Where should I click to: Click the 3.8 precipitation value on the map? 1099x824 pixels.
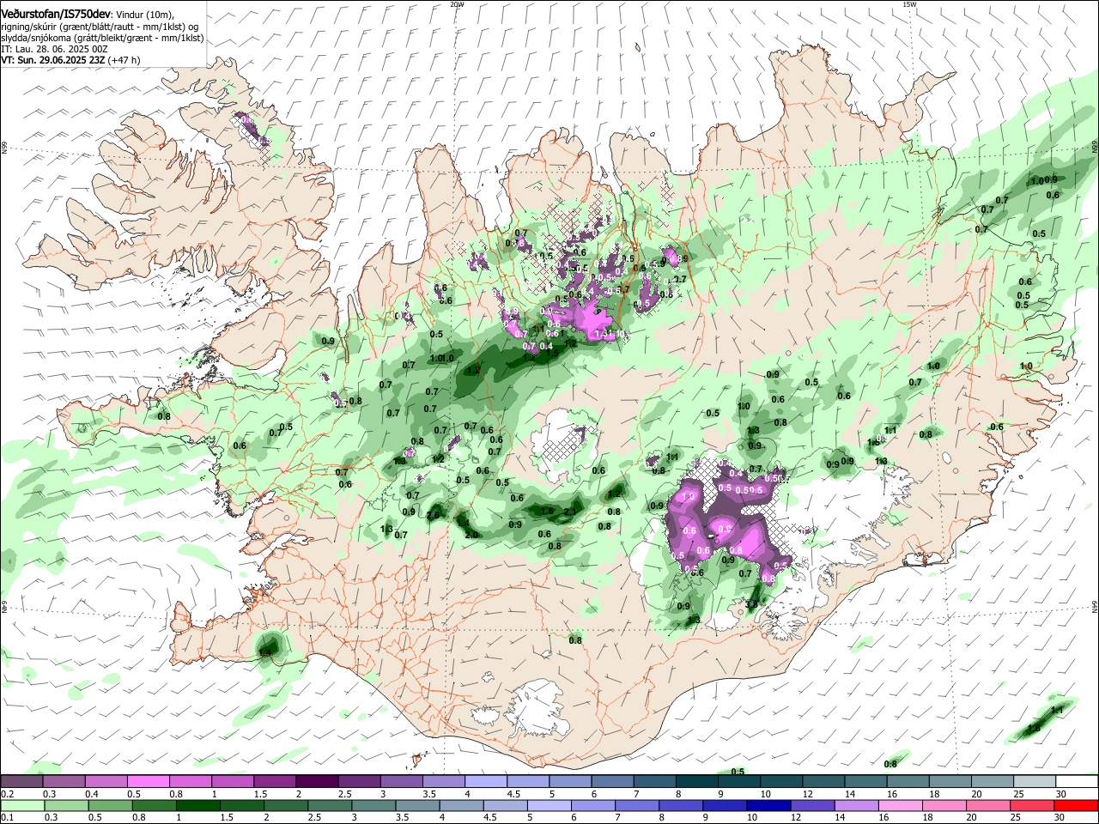(x=751, y=604)
